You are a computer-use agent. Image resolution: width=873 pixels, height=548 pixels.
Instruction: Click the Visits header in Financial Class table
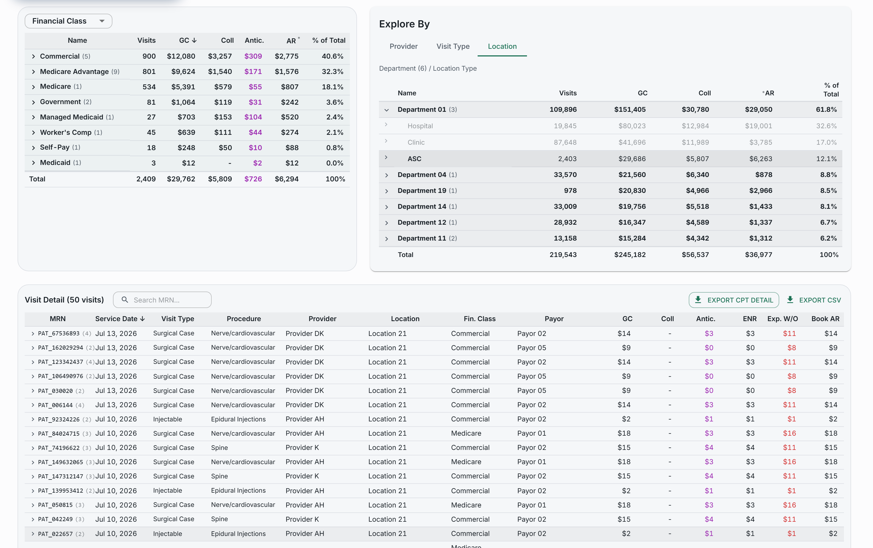click(x=146, y=40)
